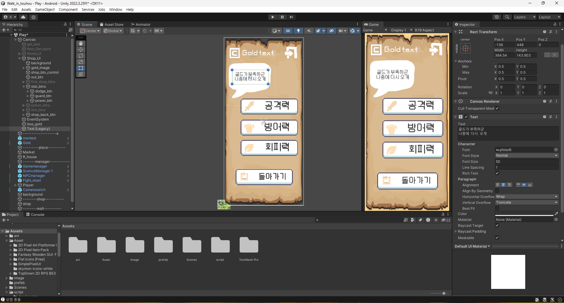
Task: Open the Text component presets icon
Action: (550, 117)
